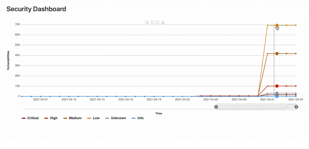Click the highlighted High data point near 100
This screenshot has height=149, width=309.
pyautogui.click(x=277, y=86)
